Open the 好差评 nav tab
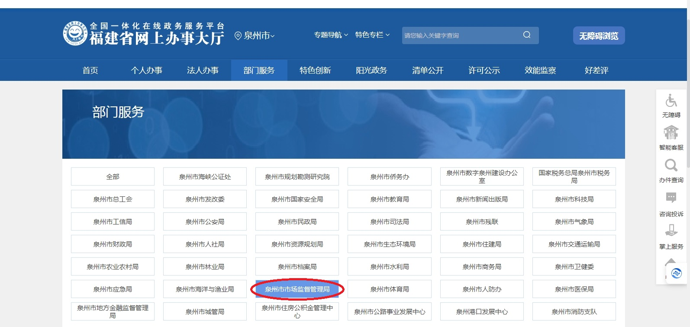Screen dimensions: 690x327 (597, 70)
